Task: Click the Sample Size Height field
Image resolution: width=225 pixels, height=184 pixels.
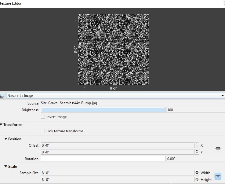Action: point(117,180)
